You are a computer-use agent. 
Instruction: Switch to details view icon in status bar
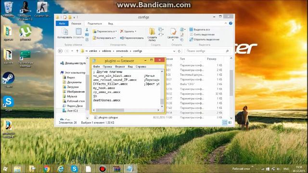(x=225, y=123)
